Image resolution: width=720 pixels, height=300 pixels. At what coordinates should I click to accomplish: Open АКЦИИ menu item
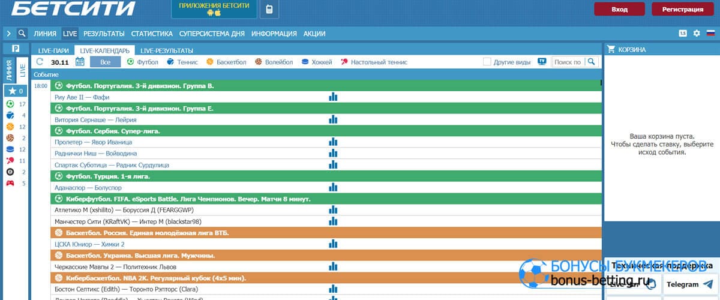pyautogui.click(x=314, y=34)
